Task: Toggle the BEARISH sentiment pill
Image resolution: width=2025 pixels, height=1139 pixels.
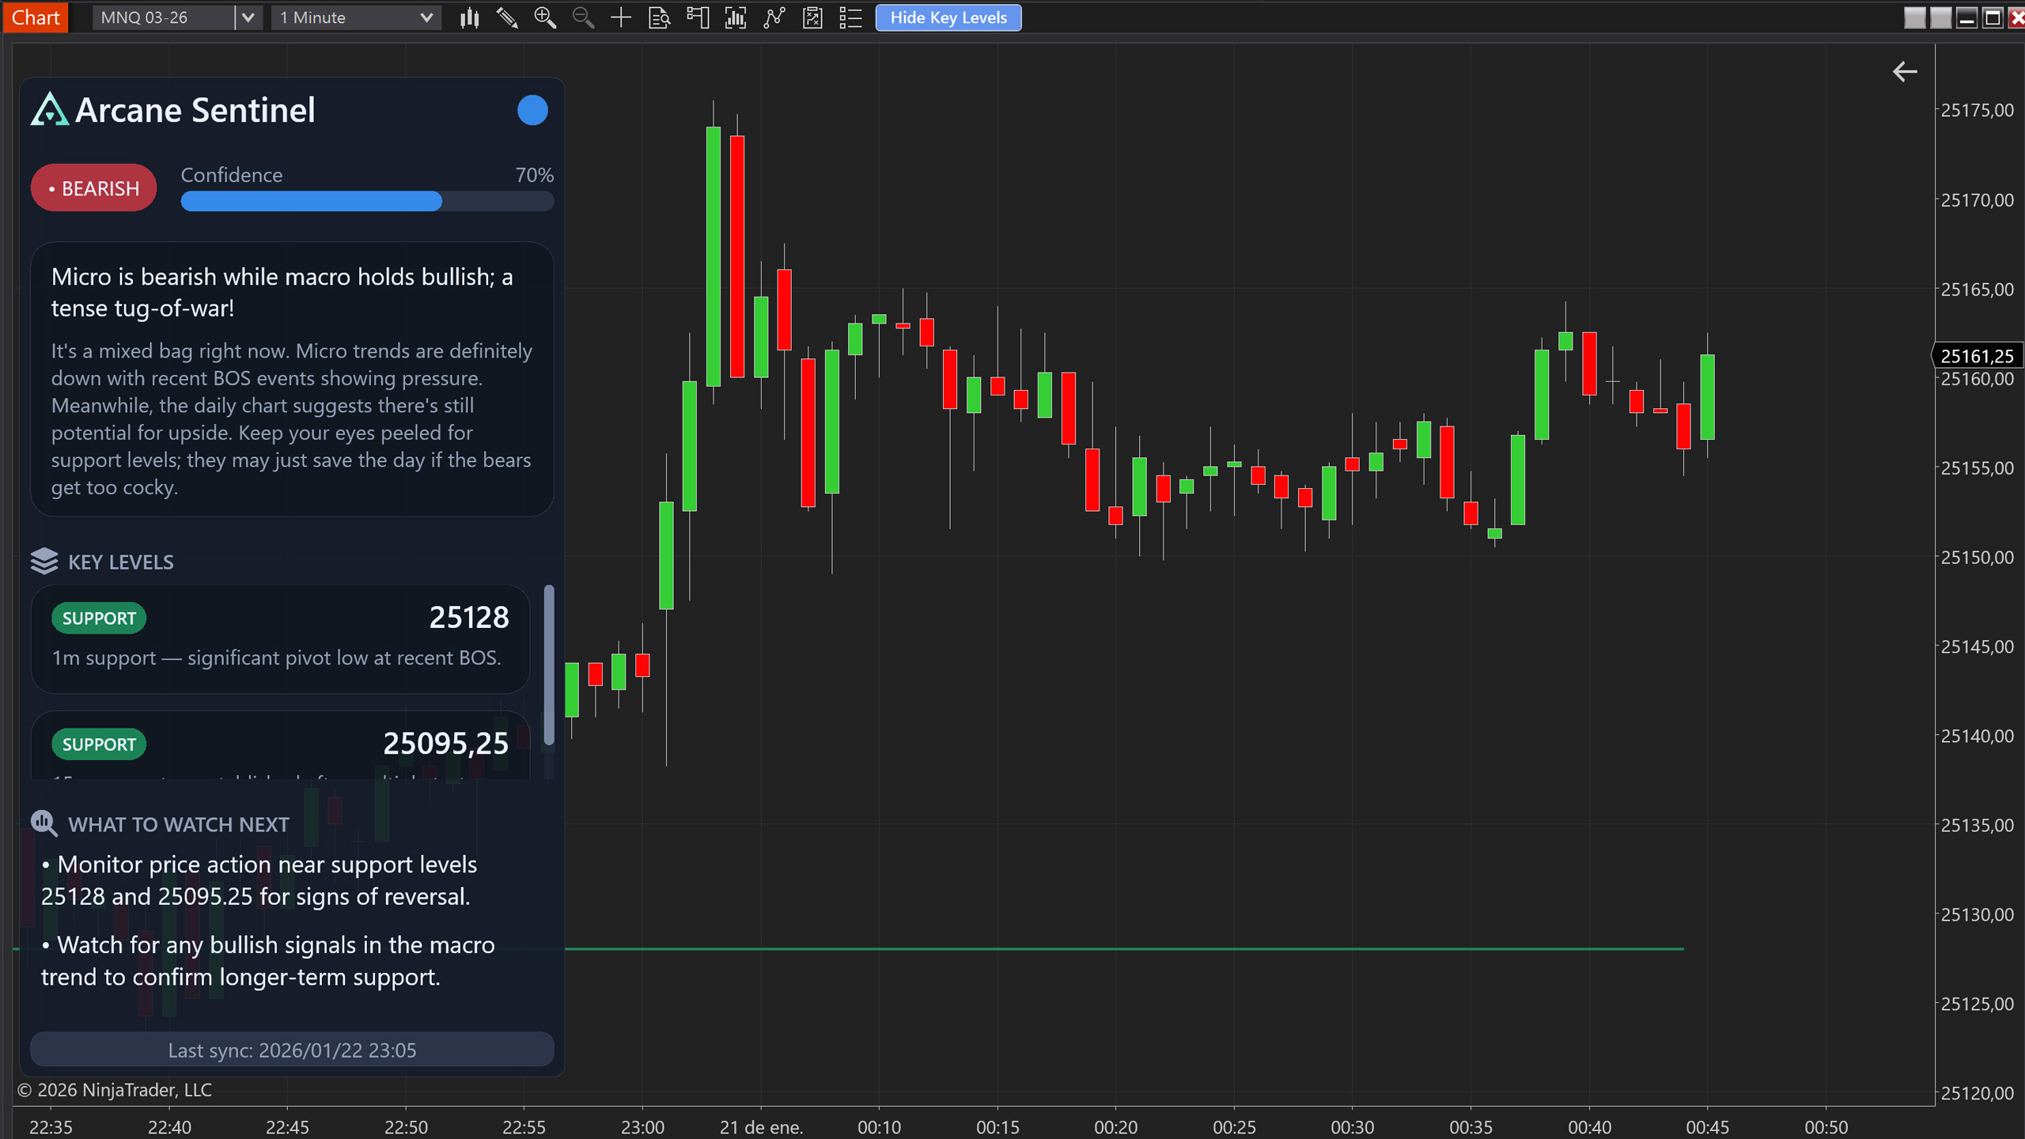Action: (93, 188)
